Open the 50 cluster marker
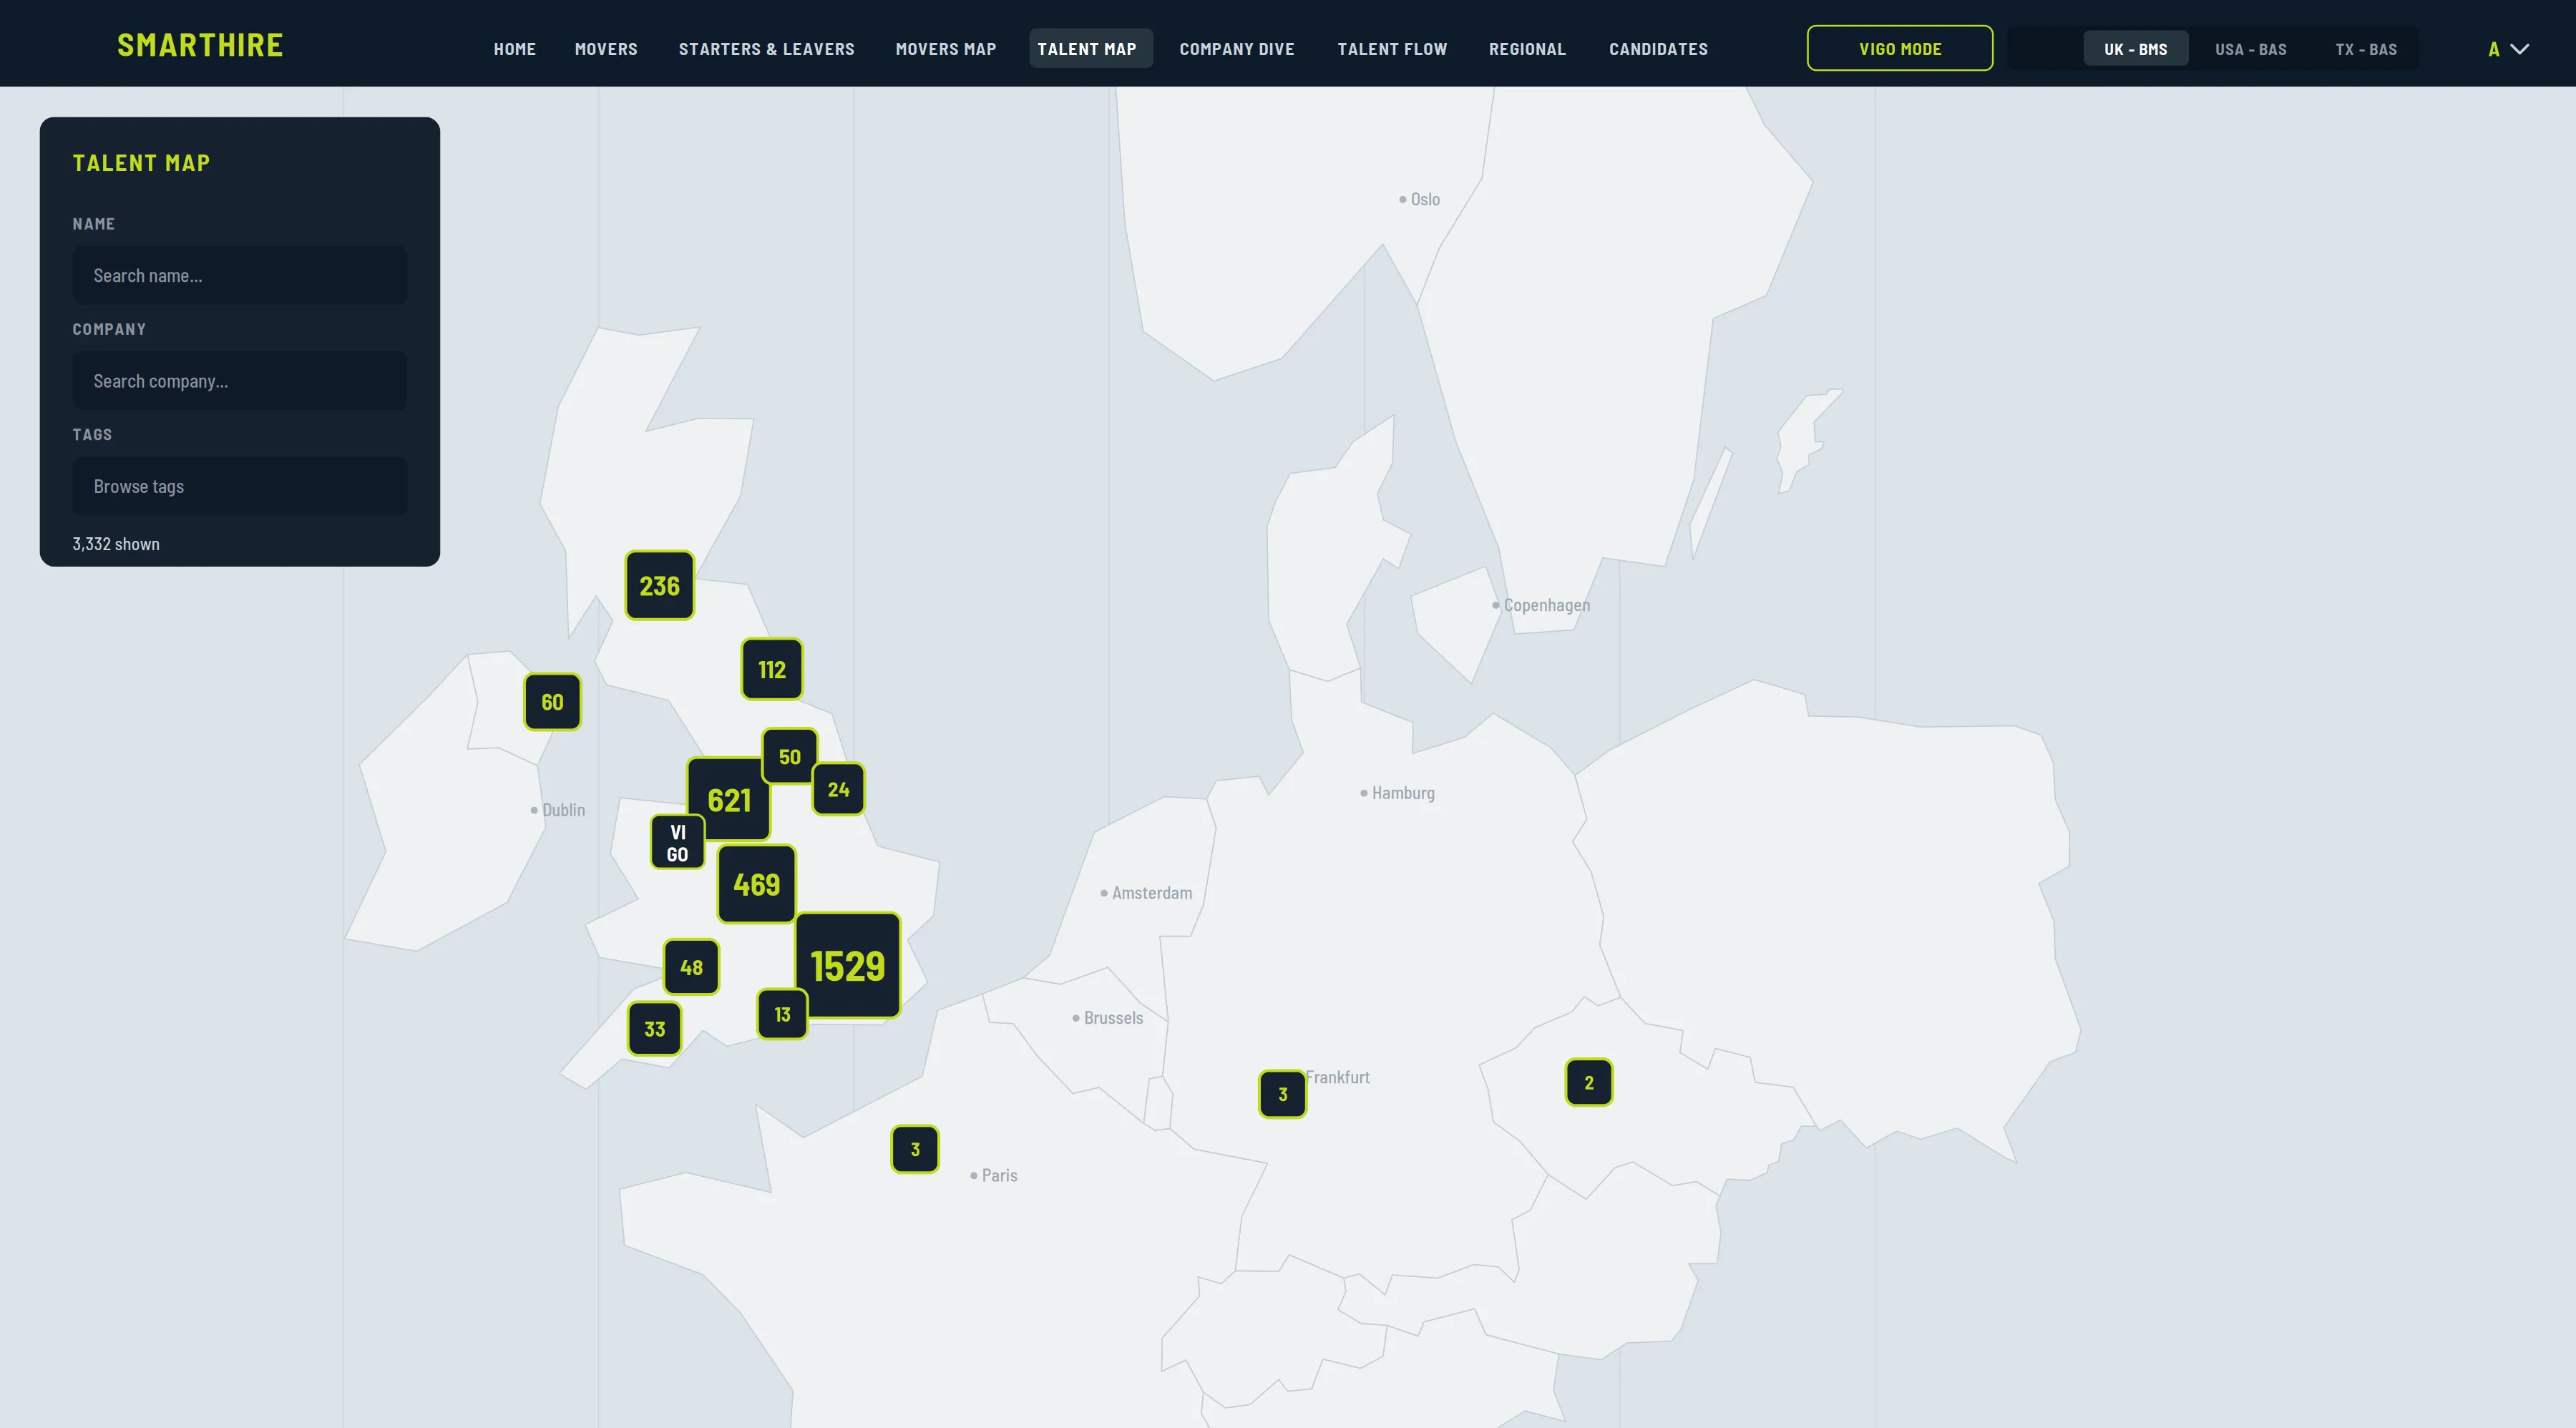The image size is (2576, 1428). pyautogui.click(x=790, y=757)
